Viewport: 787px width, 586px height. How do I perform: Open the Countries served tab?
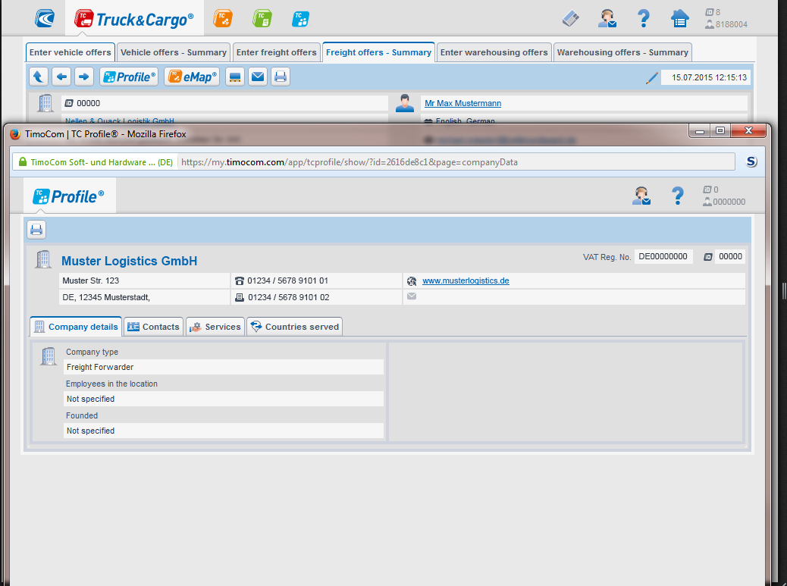[x=295, y=327]
